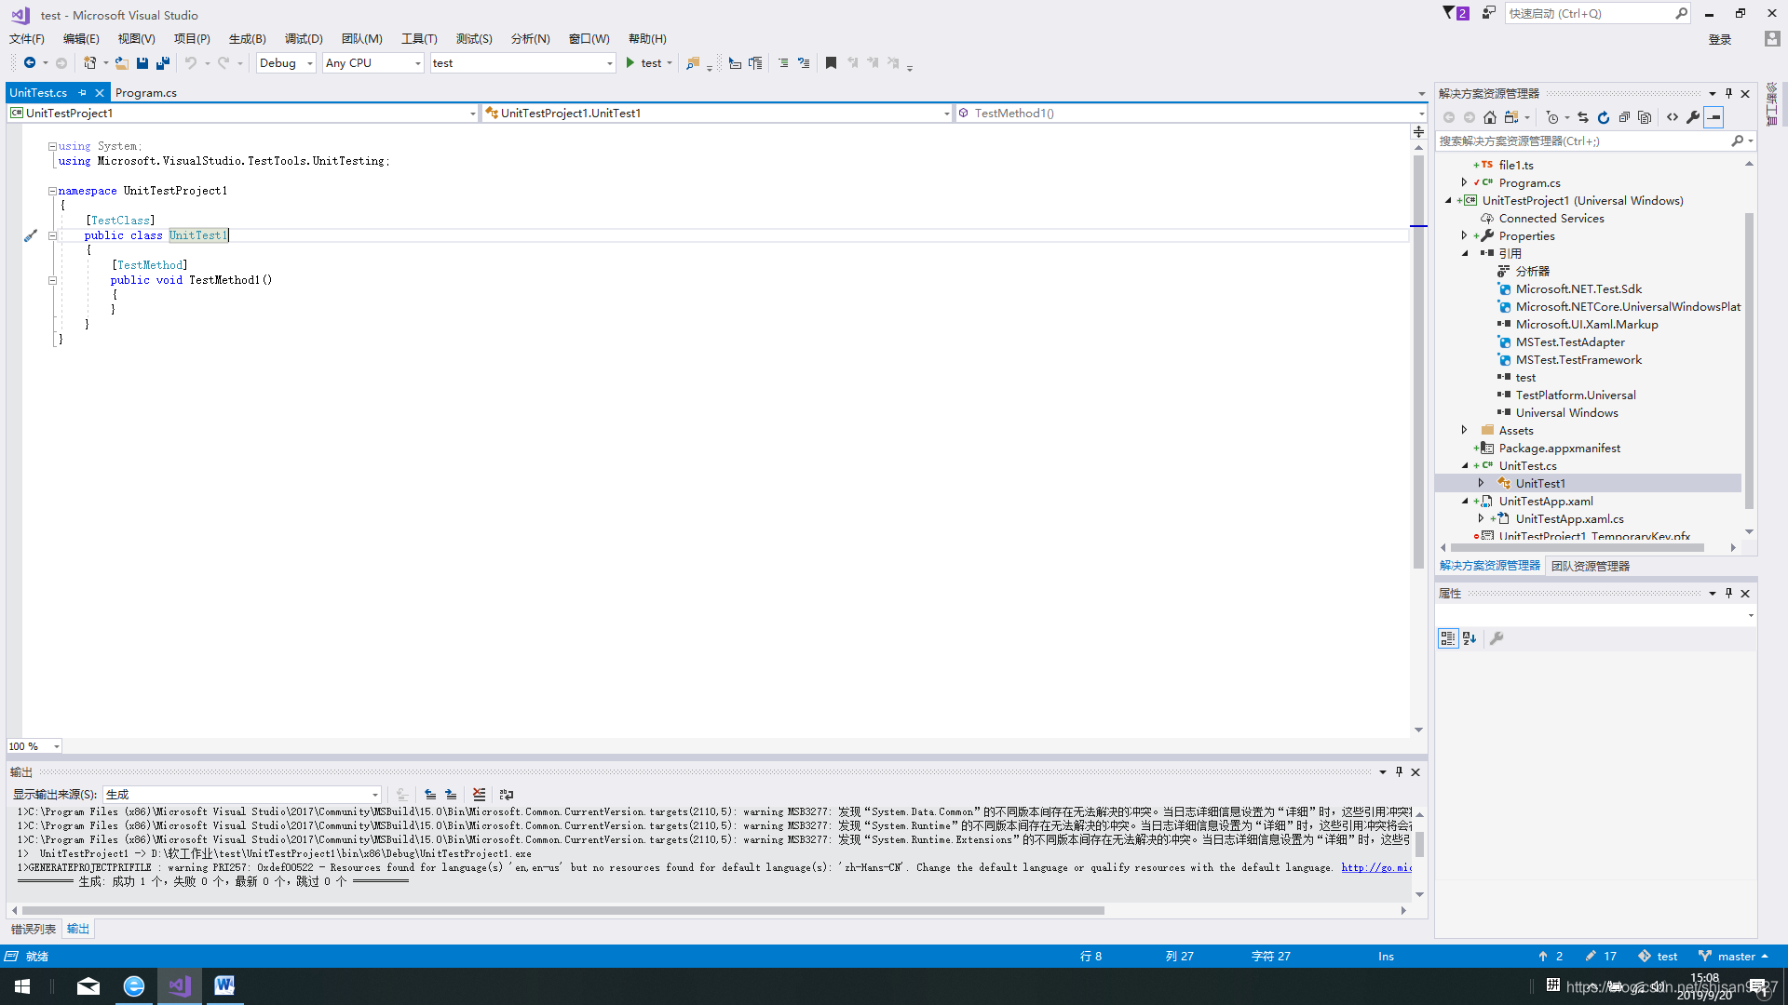Toggle Preview Selected Items in Solution Explorer
Screen dimensions: 1788x1005
point(1713,117)
